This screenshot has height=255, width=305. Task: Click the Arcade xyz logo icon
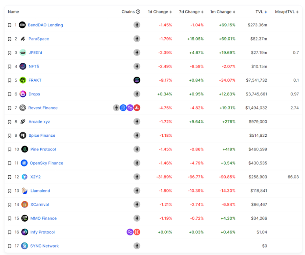click(x=23, y=121)
